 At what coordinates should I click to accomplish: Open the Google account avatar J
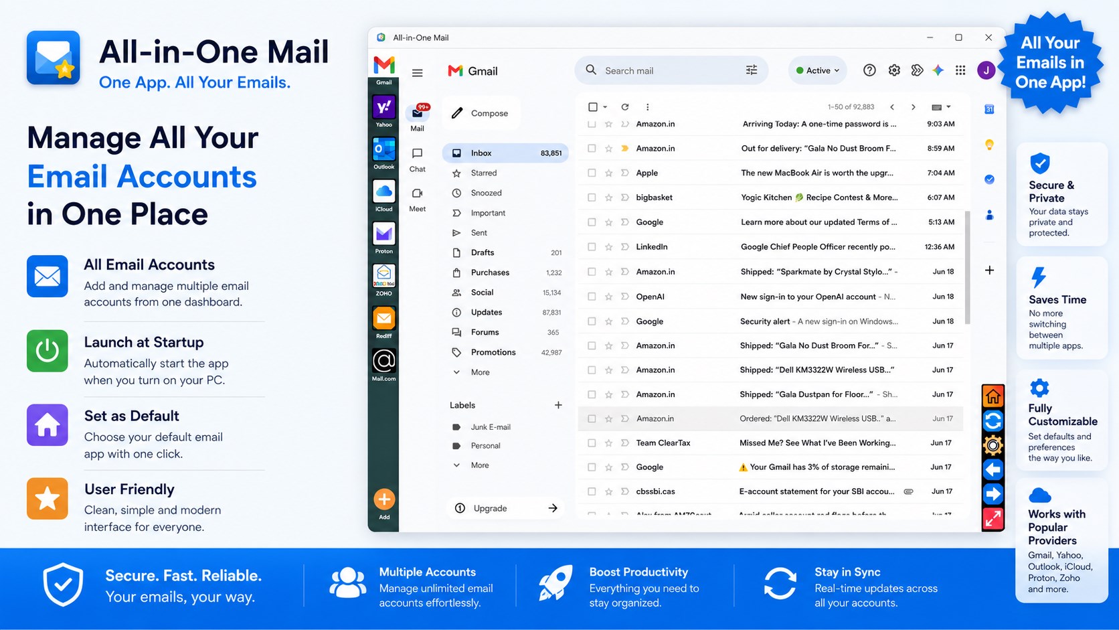tap(986, 70)
